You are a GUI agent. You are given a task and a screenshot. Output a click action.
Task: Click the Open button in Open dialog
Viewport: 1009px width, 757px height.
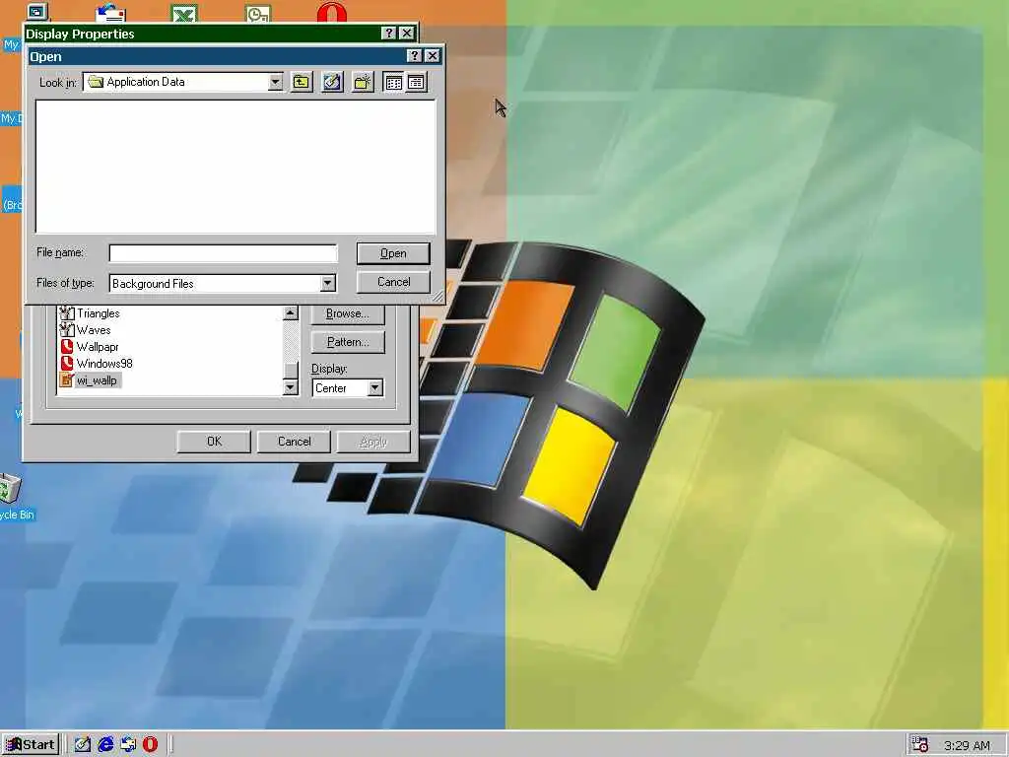[393, 253]
